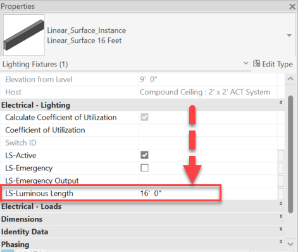
Task: Click the Linear_Surface fixture preview thumbnail
Action: tap(24, 35)
